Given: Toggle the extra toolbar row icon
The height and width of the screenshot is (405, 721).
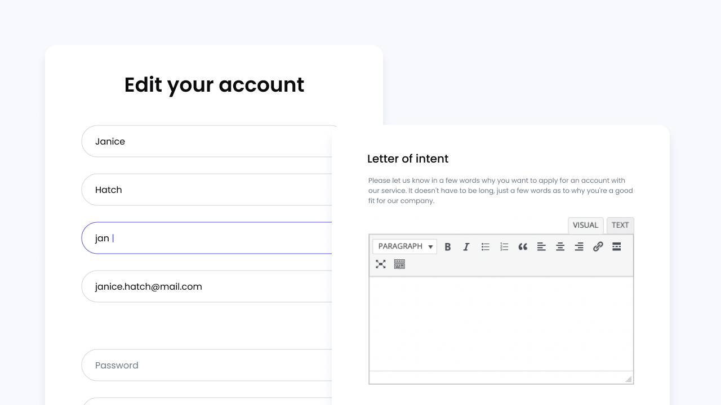Looking at the screenshot, I should pos(399,264).
